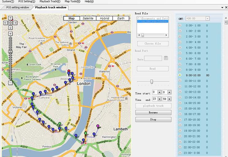Select the highlighted file in Read File list
The width and height of the screenshot is (228, 157).
pos(153,21)
